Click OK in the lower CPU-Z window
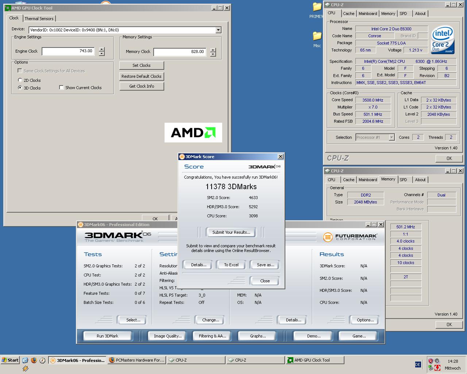The width and height of the screenshot is (467, 374). point(449,324)
